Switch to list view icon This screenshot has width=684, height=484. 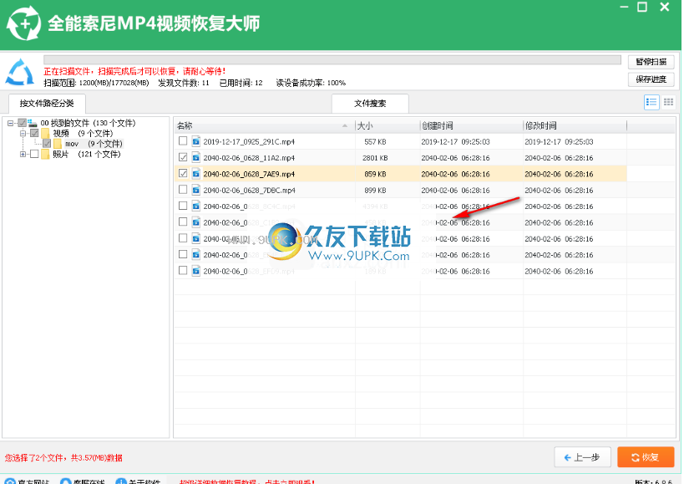coord(651,103)
